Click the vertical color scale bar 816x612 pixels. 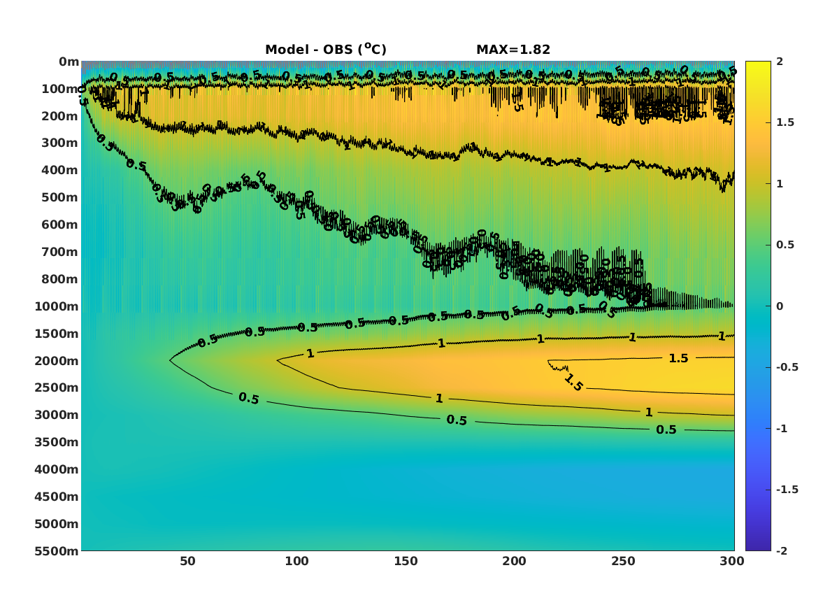(758, 306)
